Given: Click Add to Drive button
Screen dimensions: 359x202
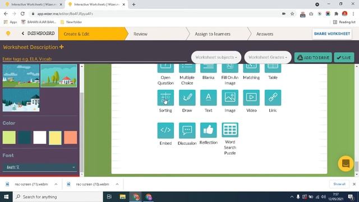Looking at the screenshot, I should [x=313, y=57].
